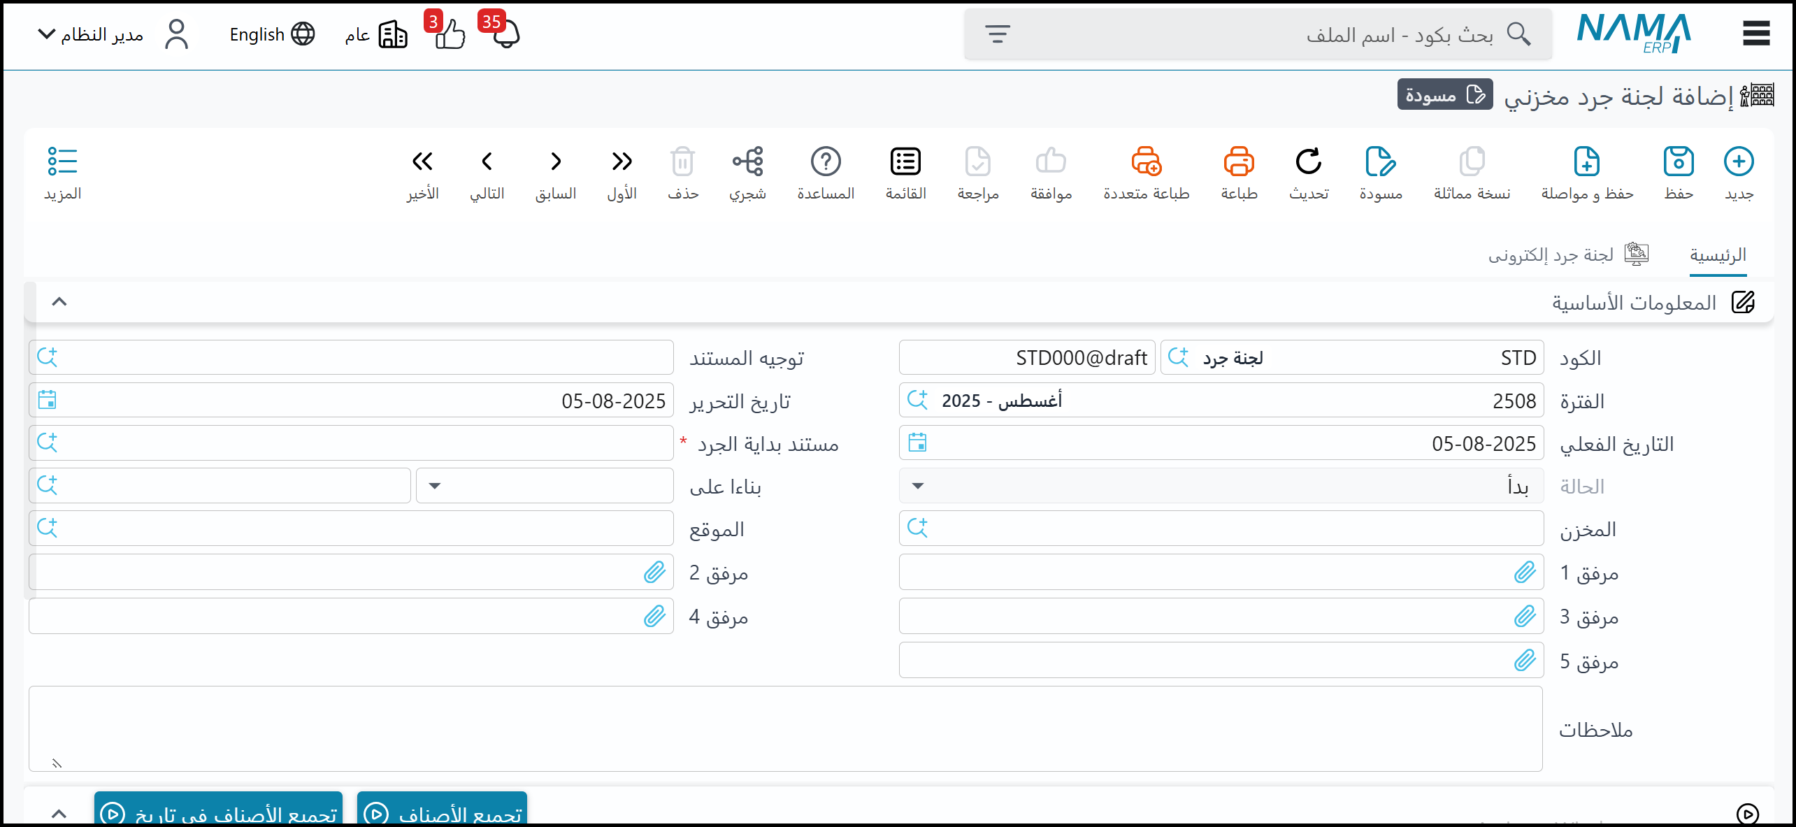Open the status (الحالة) dropdown
1796x827 pixels.
point(1220,486)
